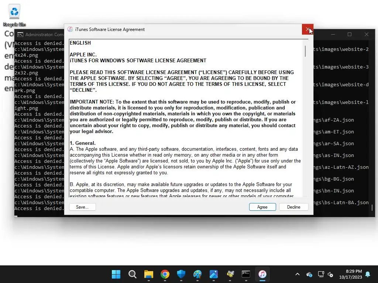Image resolution: width=378 pixels, height=283 pixels.
Task: Click "ark.png" line in Command Prompt
Action: pos(25,91)
